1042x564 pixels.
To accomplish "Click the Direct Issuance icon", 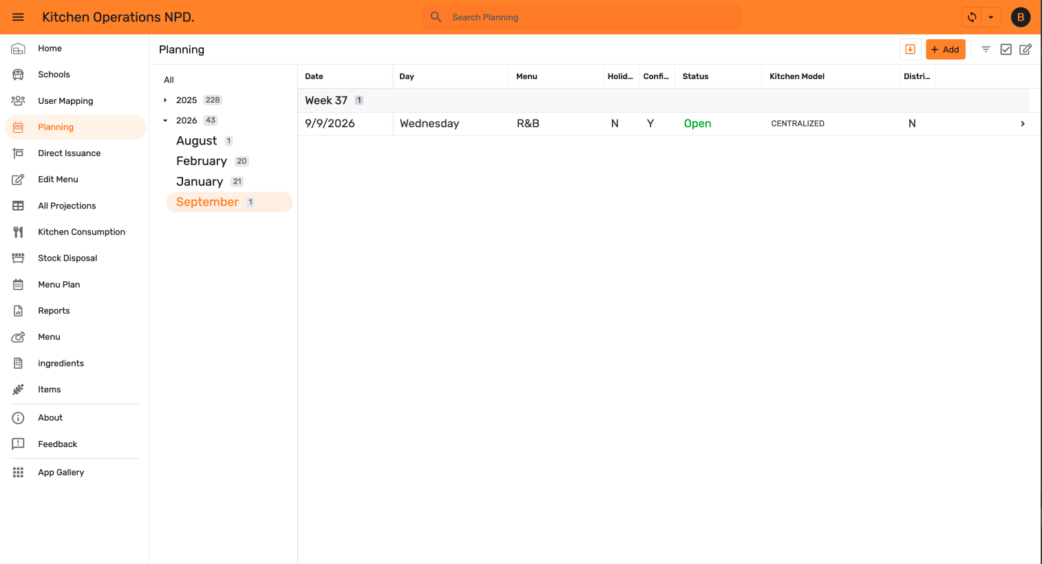I will [19, 153].
